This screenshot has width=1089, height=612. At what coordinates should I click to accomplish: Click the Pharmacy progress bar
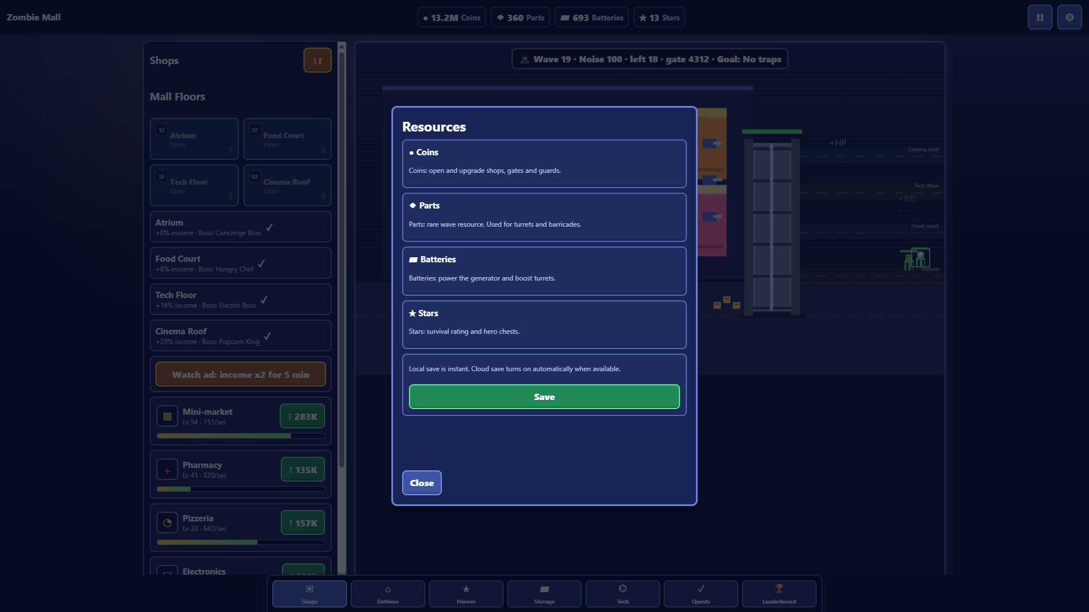[240, 489]
